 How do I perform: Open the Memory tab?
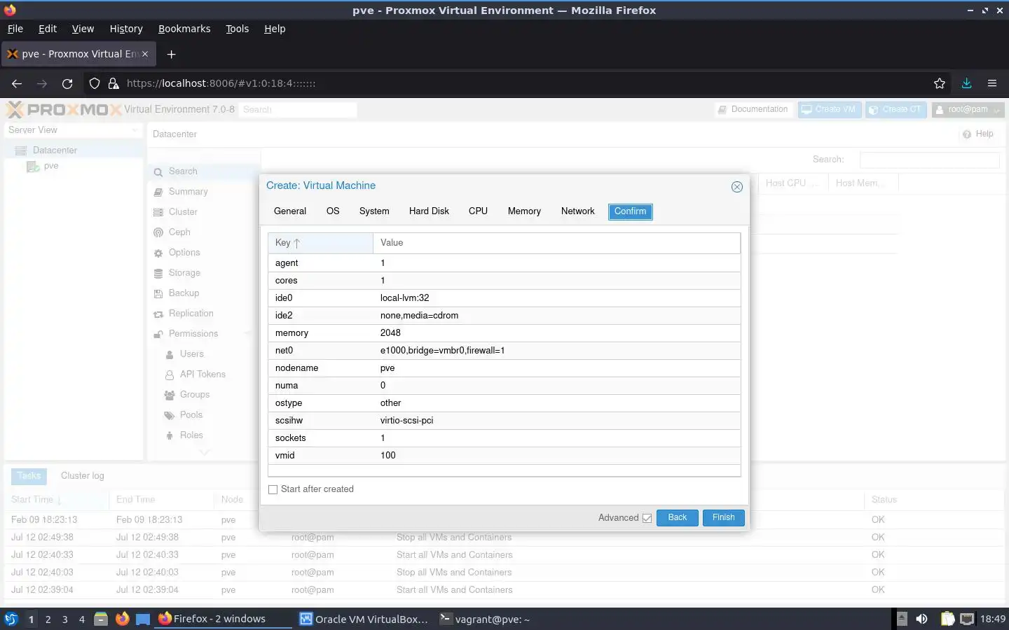click(524, 211)
